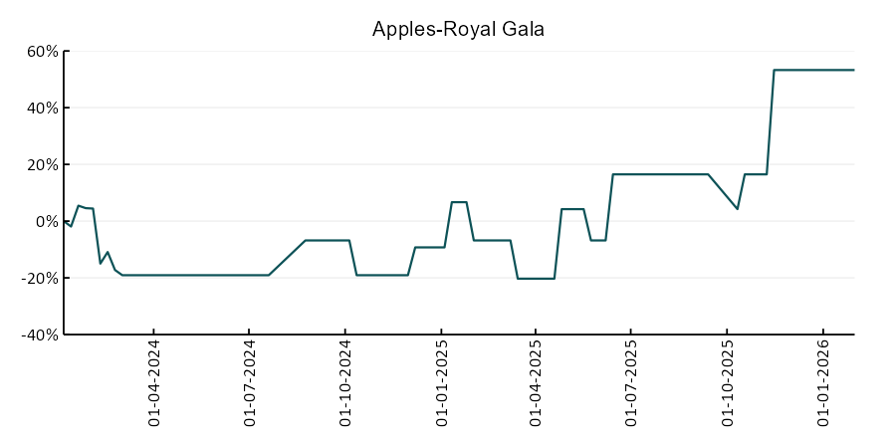Click the 20% y-axis label

coord(40,164)
